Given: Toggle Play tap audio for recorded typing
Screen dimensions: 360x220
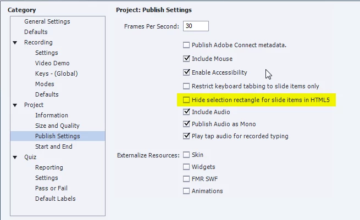Looking at the screenshot, I should click(186, 136).
